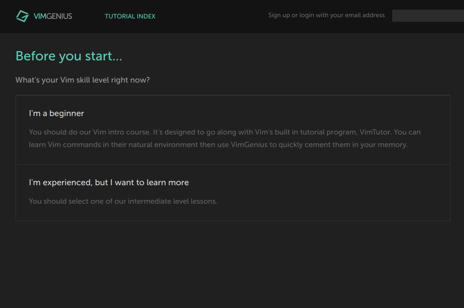This screenshot has width=464, height=308.
Task: Navigate to the tutorial index from the header
Action: click(x=130, y=16)
